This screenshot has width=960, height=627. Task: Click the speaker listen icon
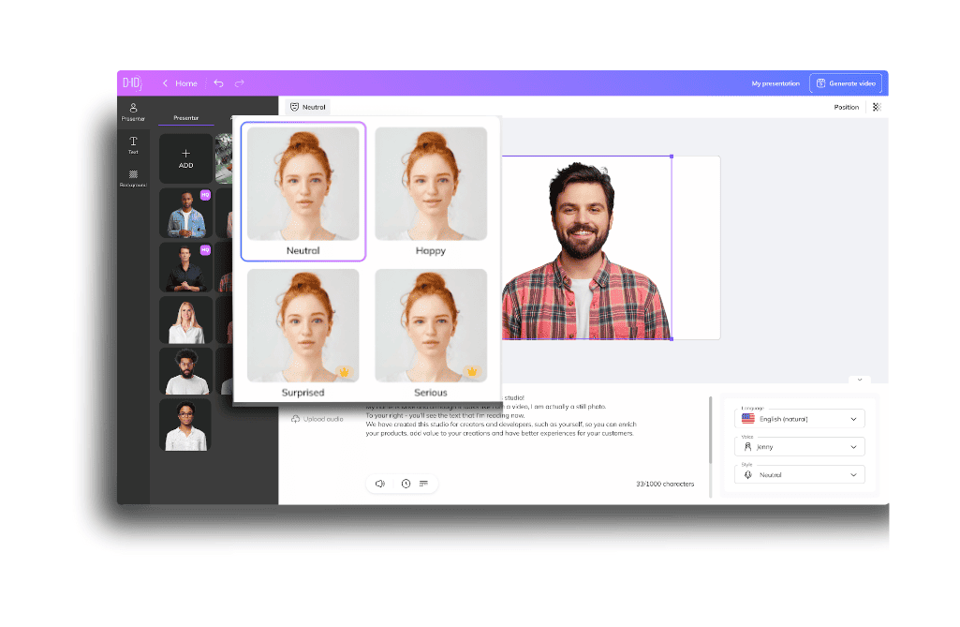tap(380, 484)
